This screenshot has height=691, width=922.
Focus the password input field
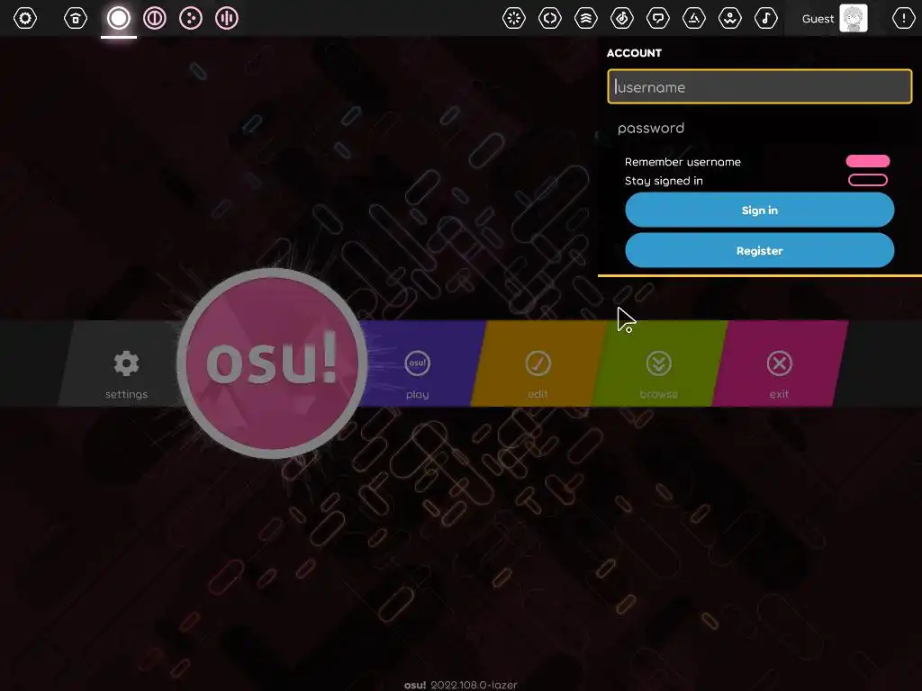(760, 128)
